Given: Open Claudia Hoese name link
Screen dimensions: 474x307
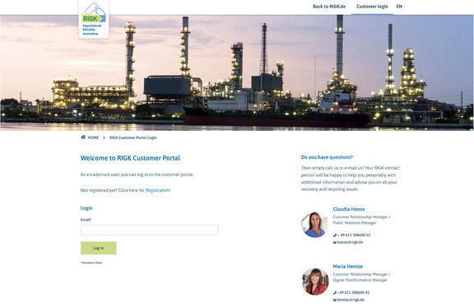Looking at the screenshot, I should [x=349, y=209].
